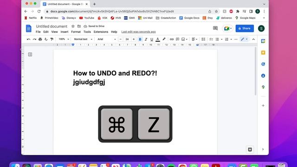Viewport: 297px width, 167px height.
Task: Apply bulleted list
Action: pyautogui.click(x=217, y=39)
